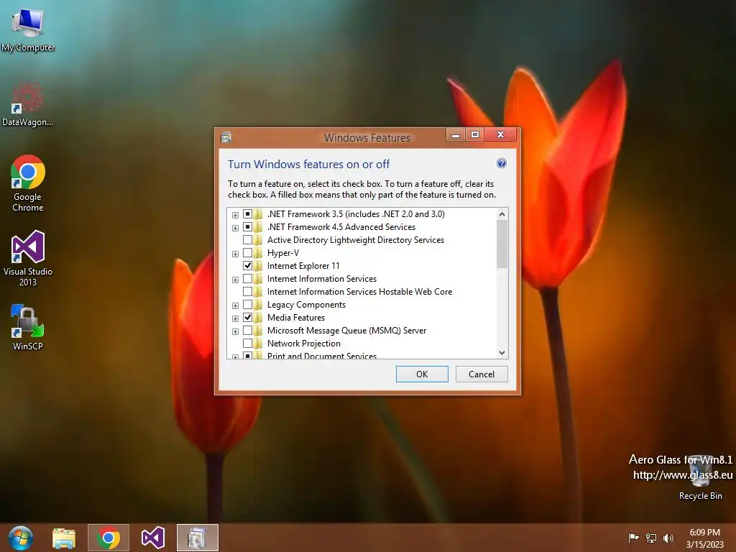736x552 pixels.
Task: Enable Microsoft Message Queue (MSMQ) Server checkbox
Action: pos(247,331)
